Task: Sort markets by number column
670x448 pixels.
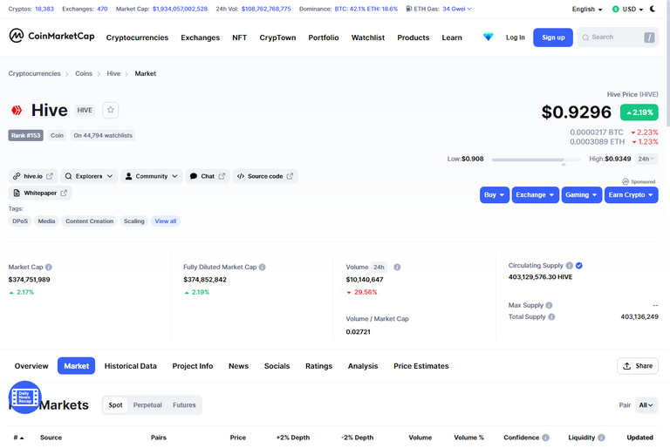Action: 18,438
